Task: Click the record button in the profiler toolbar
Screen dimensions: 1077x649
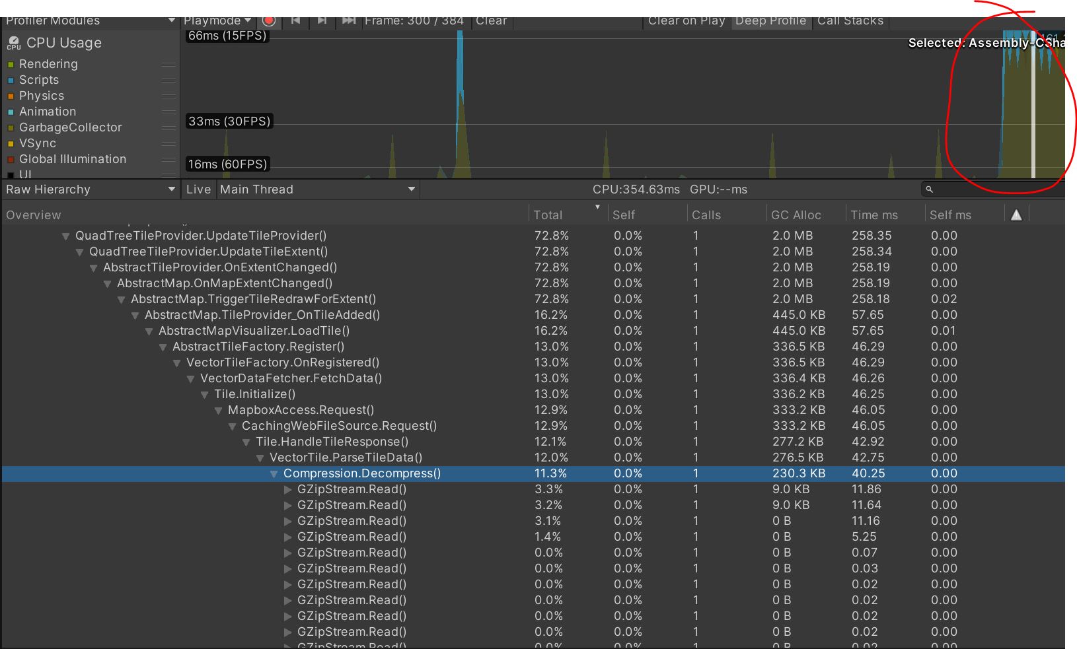Action: tap(269, 20)
